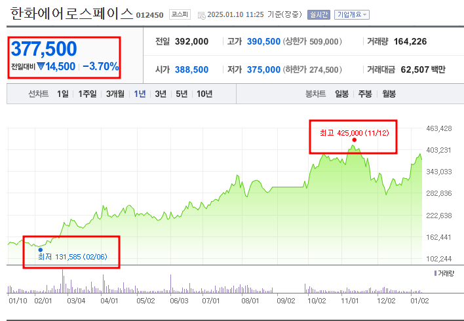Click the current price 377,500
Image resolution: width=464 pixels, height=321 pixels.
pos(44,48)
